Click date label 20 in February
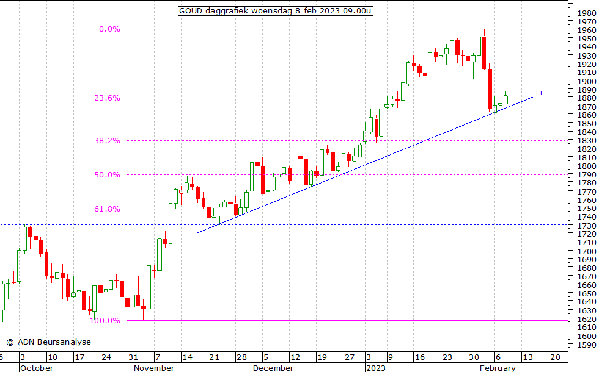This screenshot has width=599, height=372. [555, 357]
